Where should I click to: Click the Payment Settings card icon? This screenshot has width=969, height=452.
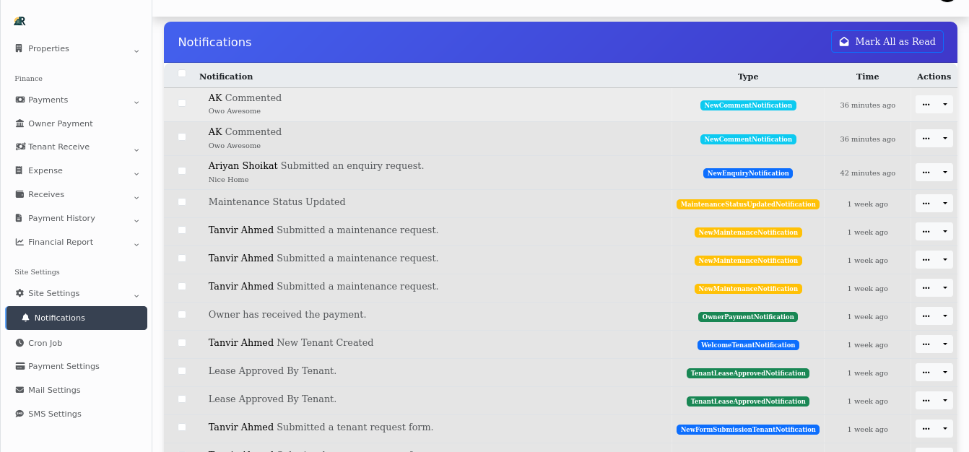(x=19, y=366)
